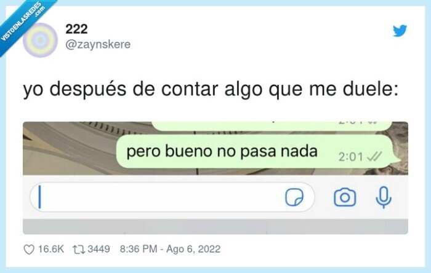Open the @zaynskere handle
The image size is (431, 273).
[x=98, y=44]
